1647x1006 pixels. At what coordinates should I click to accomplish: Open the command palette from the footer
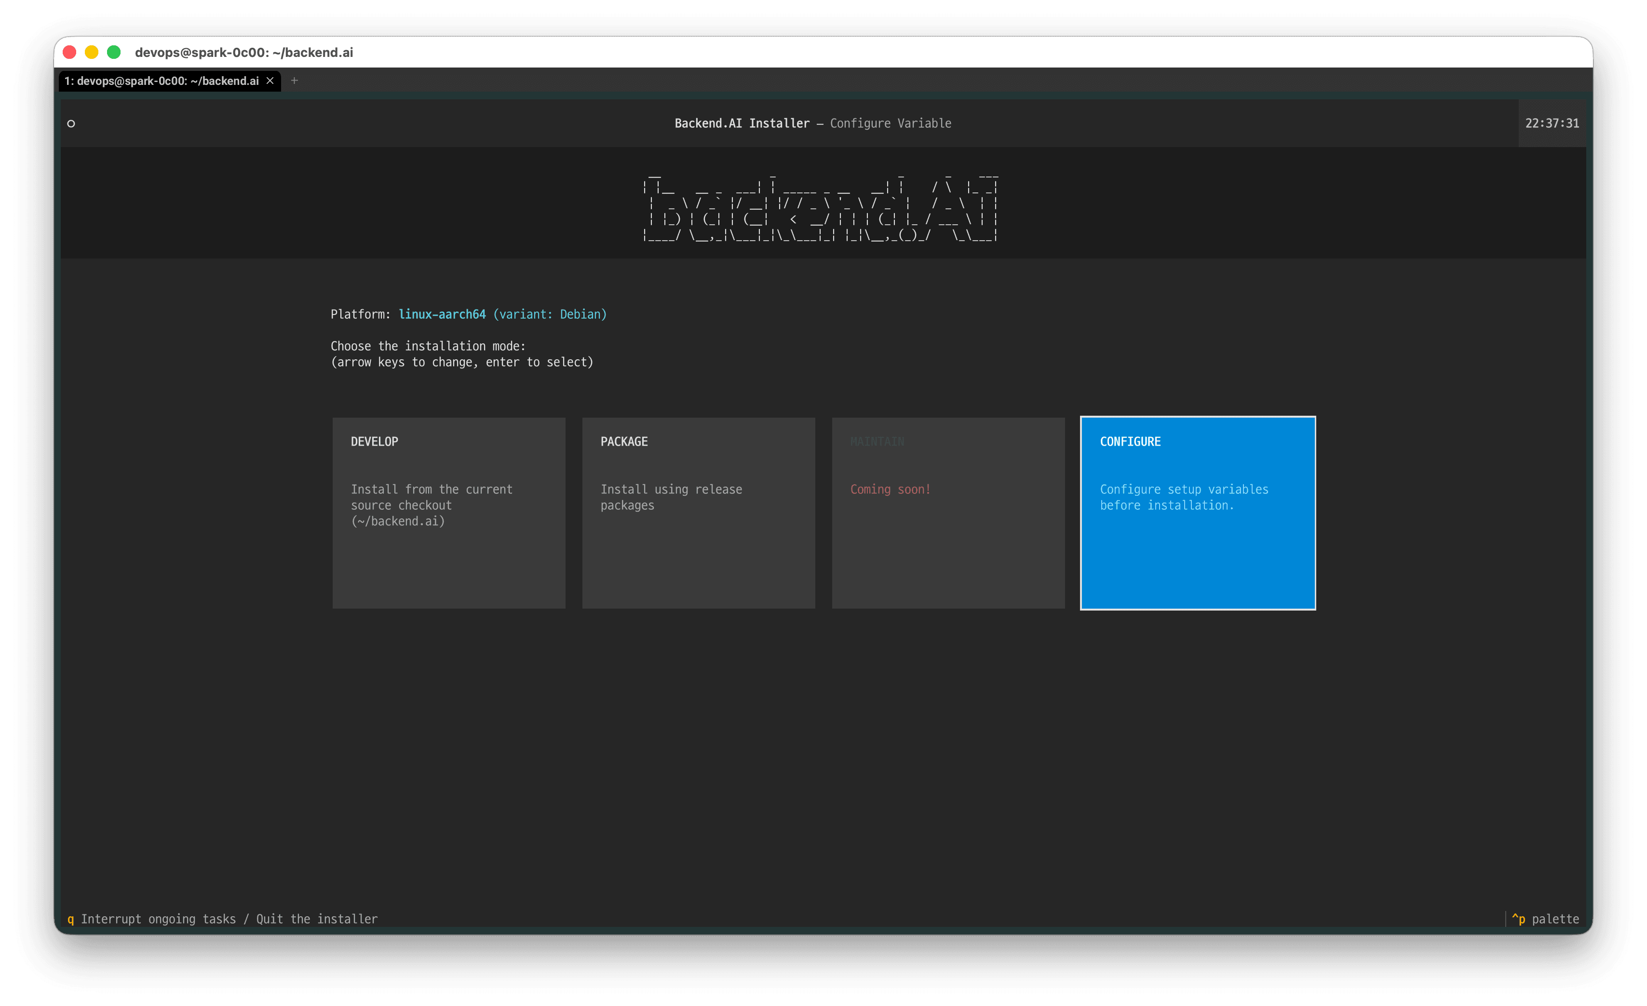[1545, 919]
